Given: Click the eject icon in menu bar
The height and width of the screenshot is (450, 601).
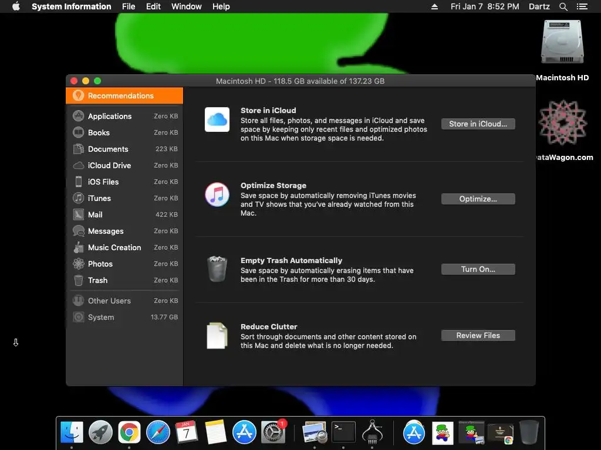Looking at the screenshot, I should pos(434,6).
